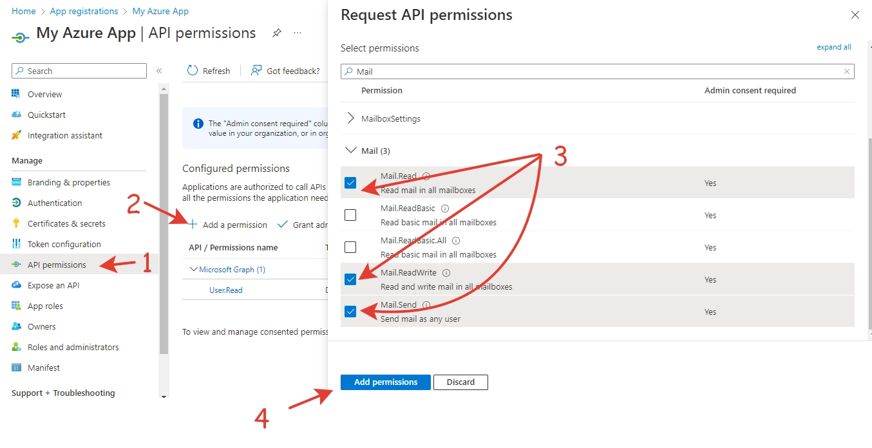Click the info icon next to Mail.ReadBasic.All
Screen dimensions: 872x448
click(x=456, y=241)
